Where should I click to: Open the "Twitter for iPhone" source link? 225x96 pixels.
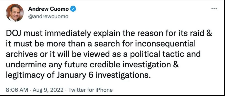[x=90, y=90]
